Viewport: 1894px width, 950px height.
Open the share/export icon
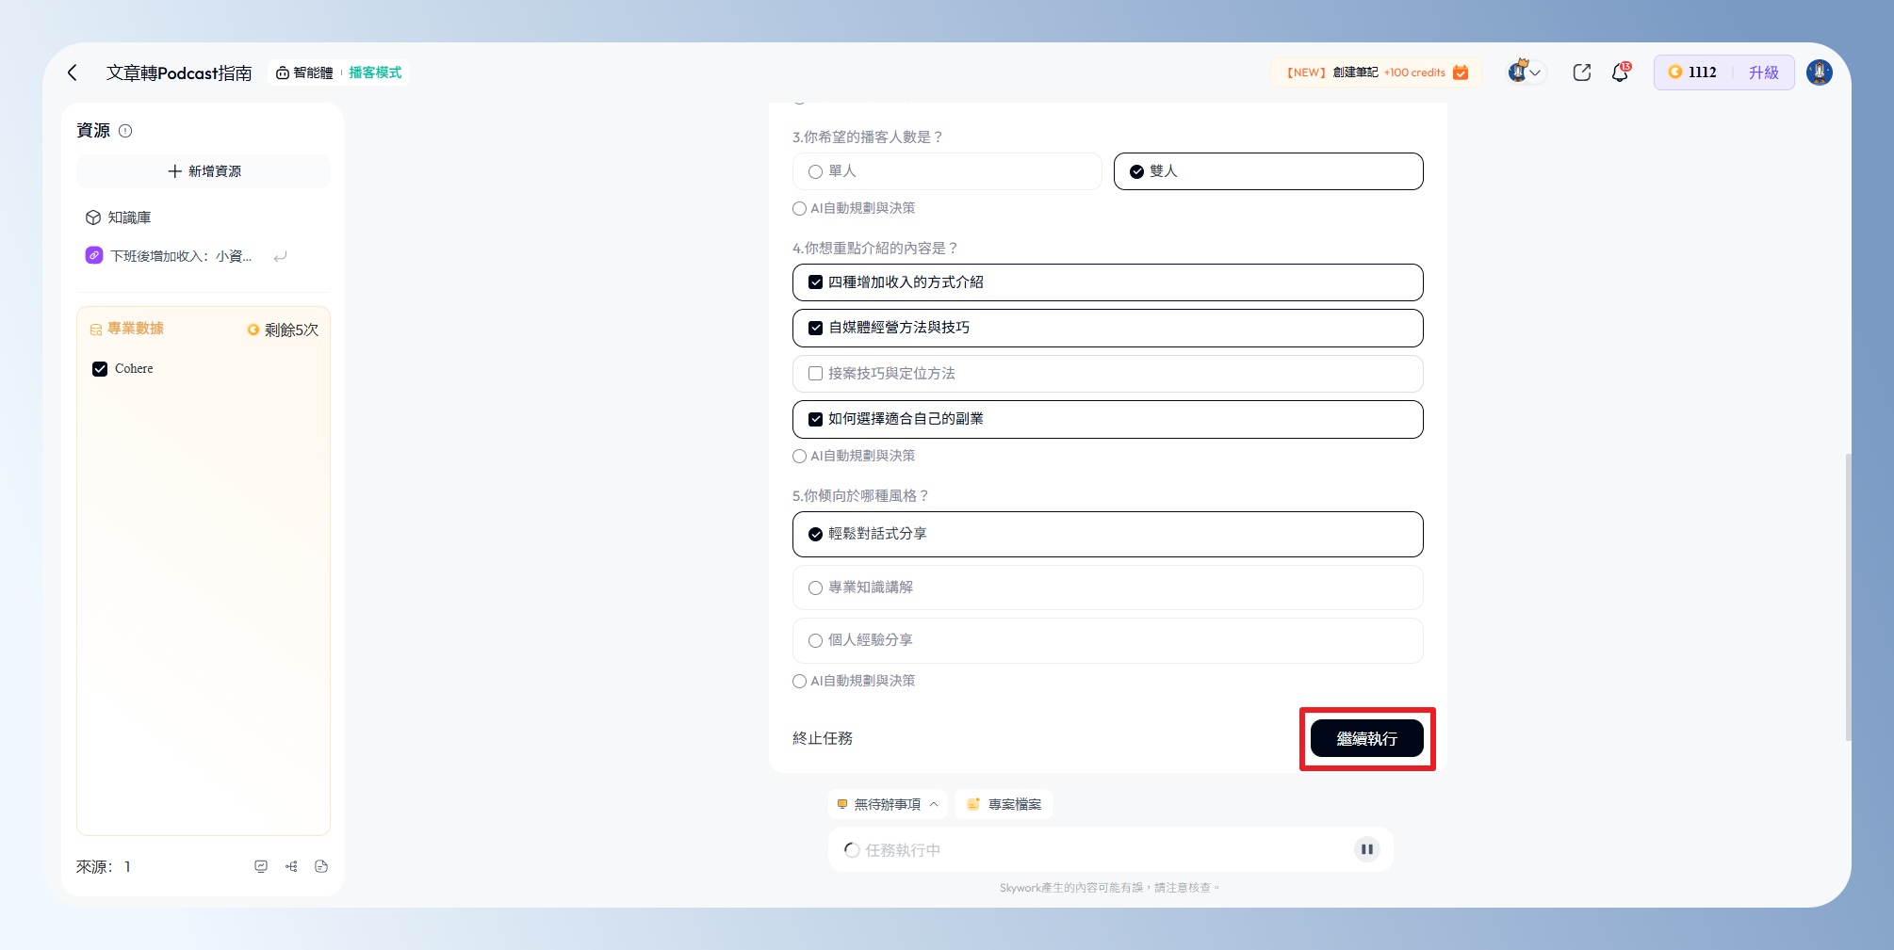1581,72
